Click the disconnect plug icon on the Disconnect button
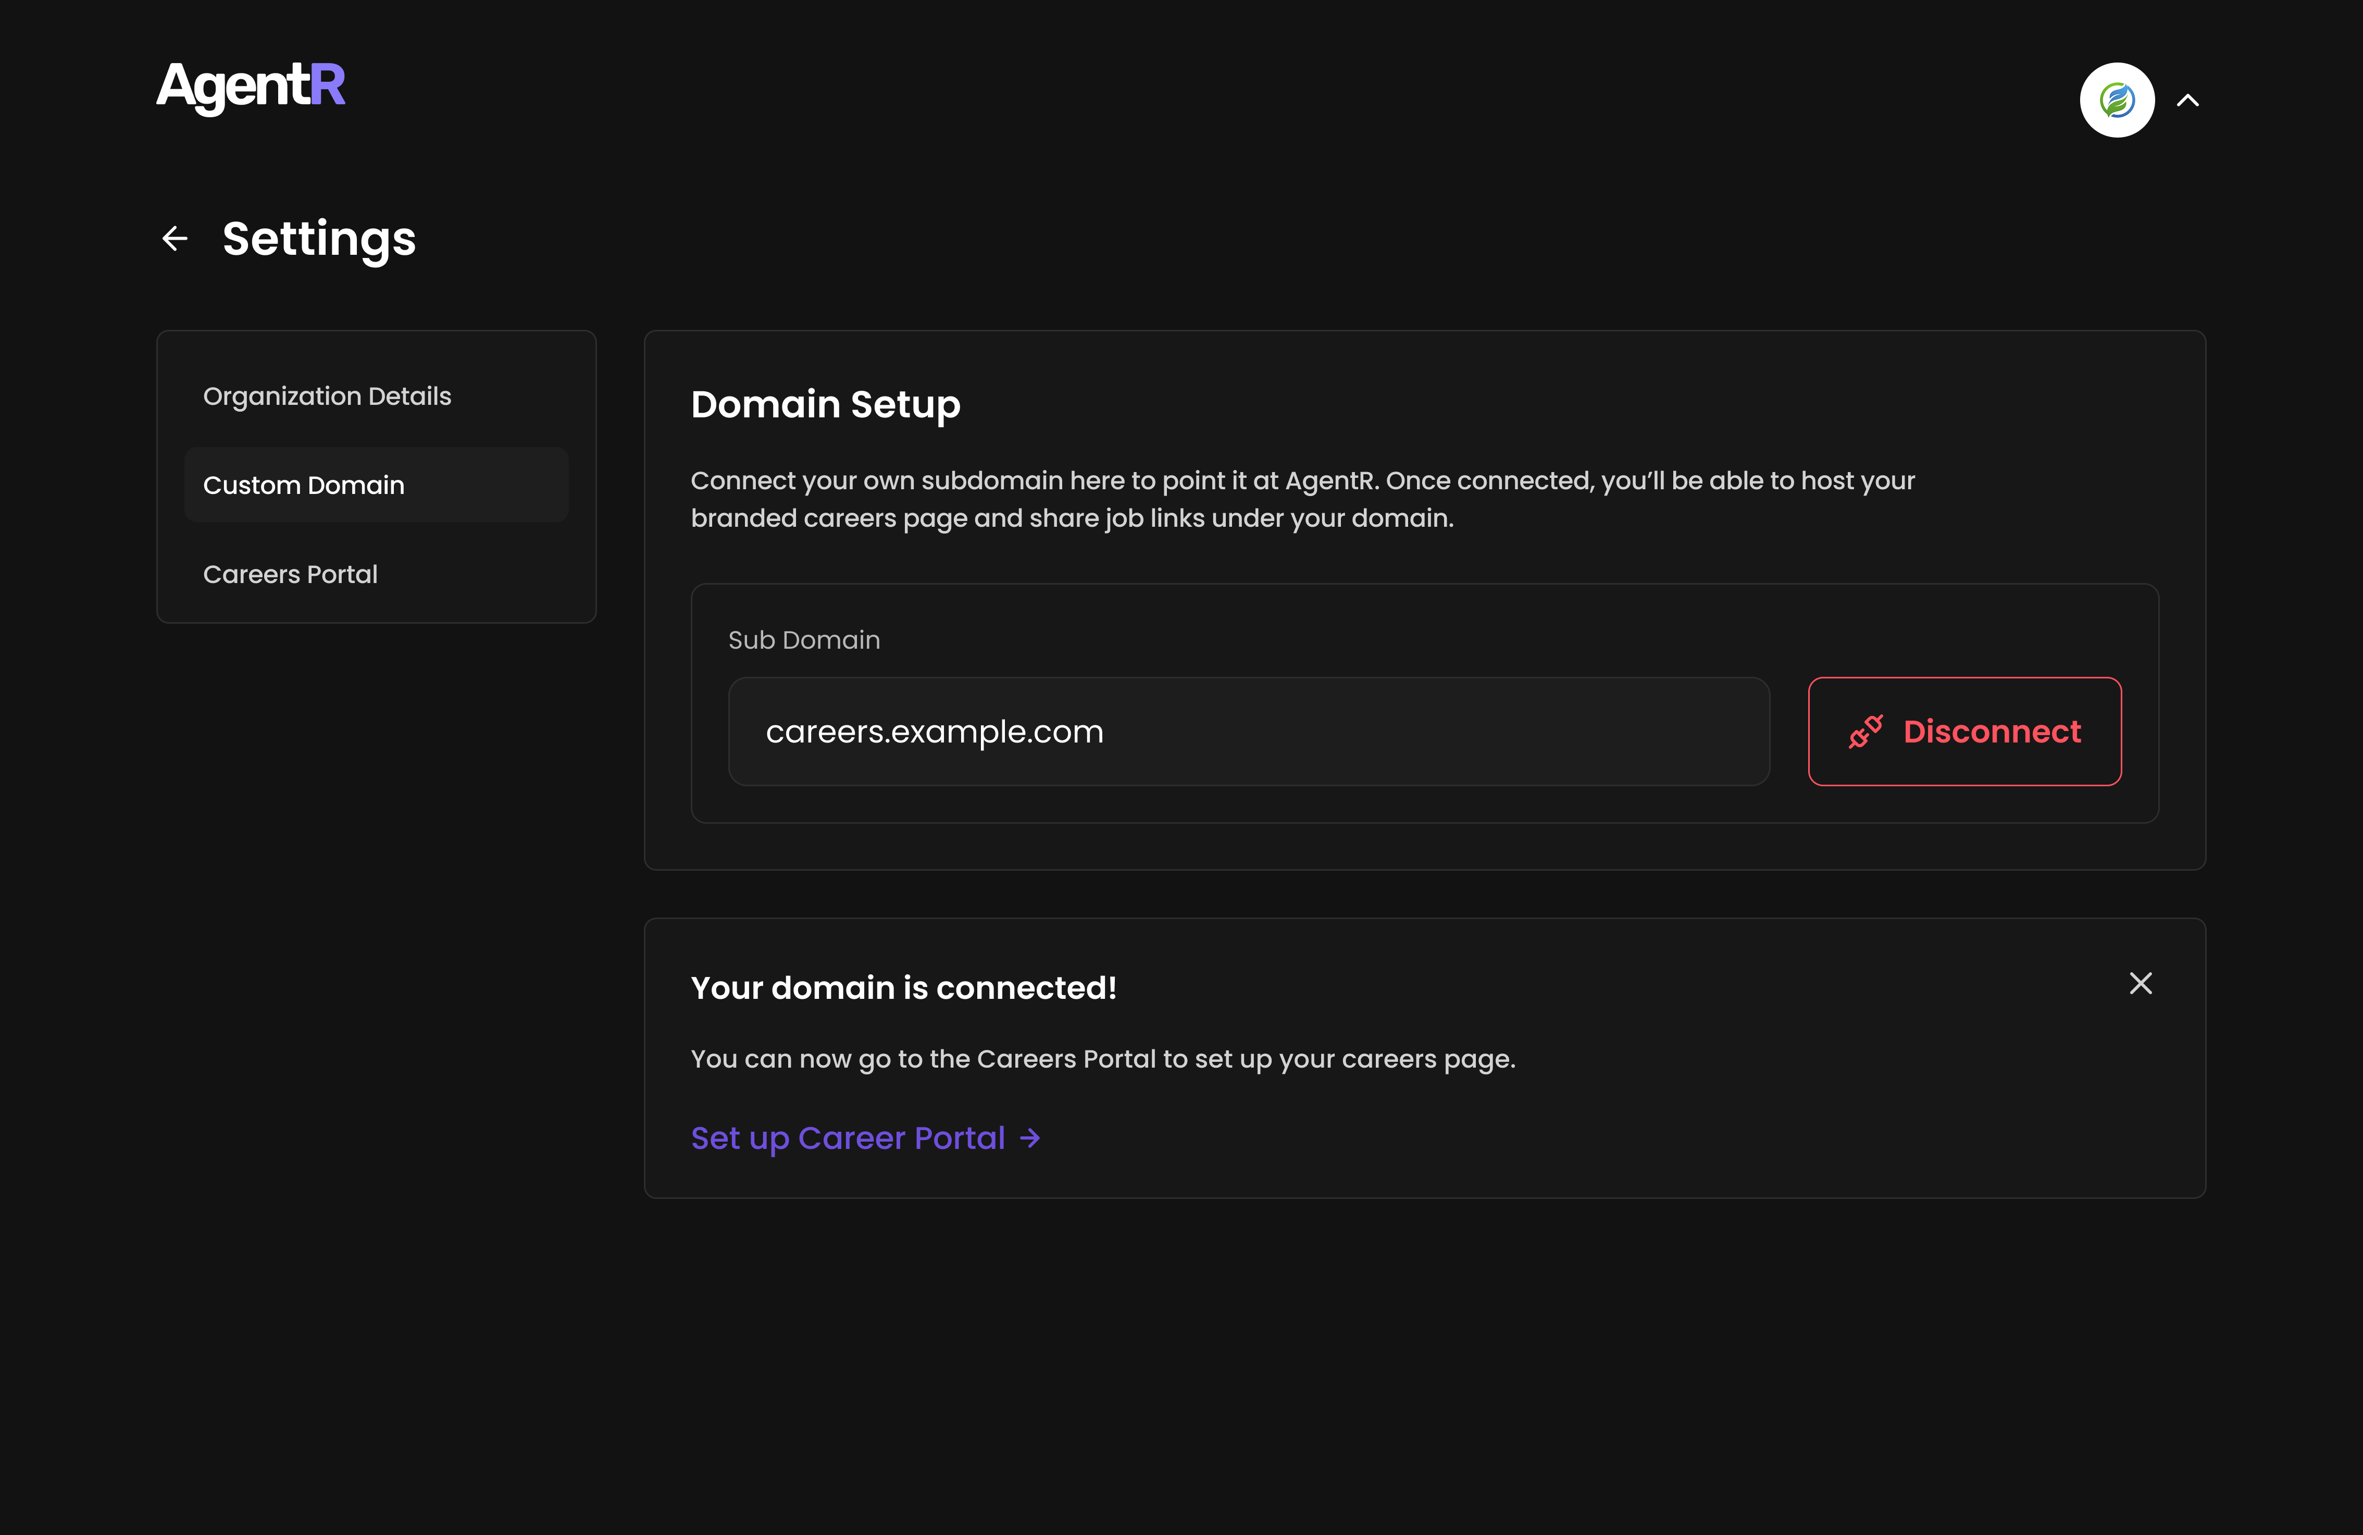 1867,732
